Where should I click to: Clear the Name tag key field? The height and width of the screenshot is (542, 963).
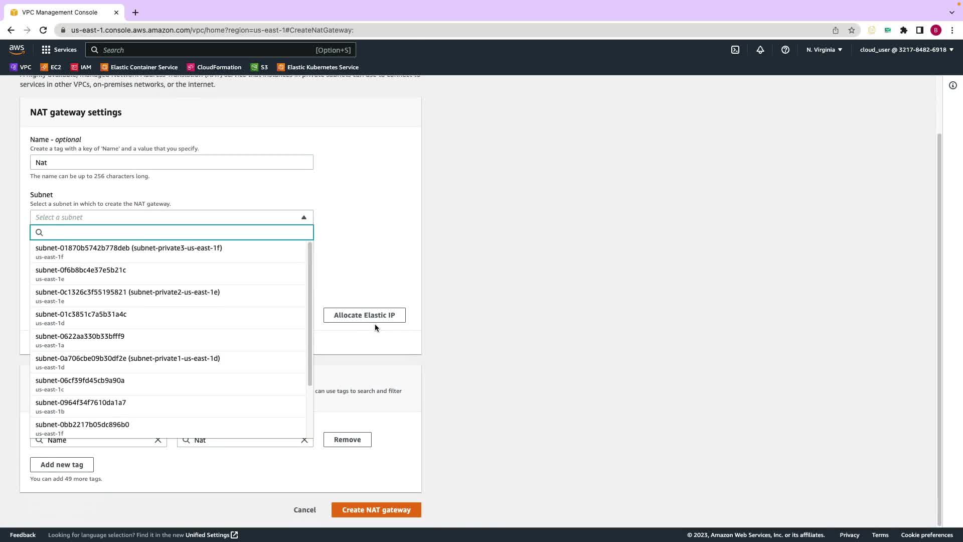tap(158, 440)
